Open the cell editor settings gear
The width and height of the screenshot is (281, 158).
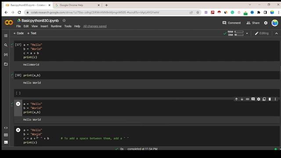(259, 99)
